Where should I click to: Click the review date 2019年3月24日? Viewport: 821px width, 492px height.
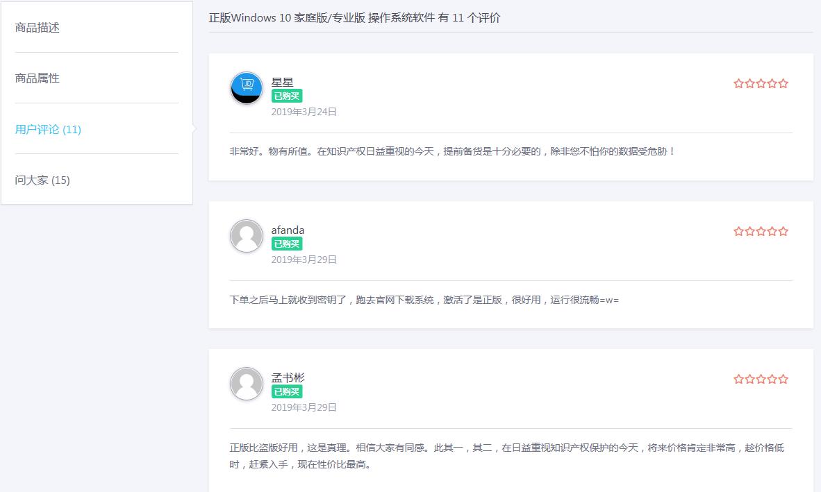click(304, 112)
